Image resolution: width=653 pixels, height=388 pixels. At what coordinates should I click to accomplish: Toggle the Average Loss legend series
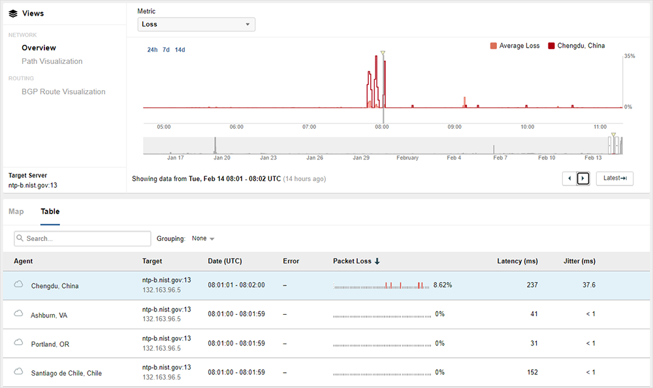point(515,46)
